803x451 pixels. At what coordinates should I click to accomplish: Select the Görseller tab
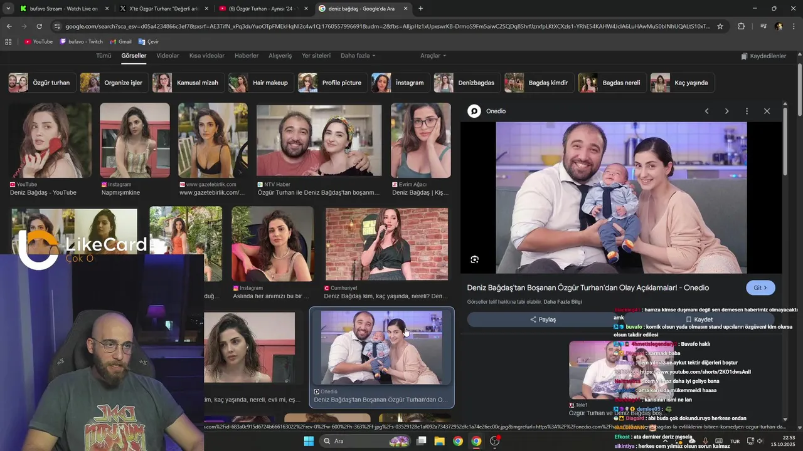click(134, 56)
